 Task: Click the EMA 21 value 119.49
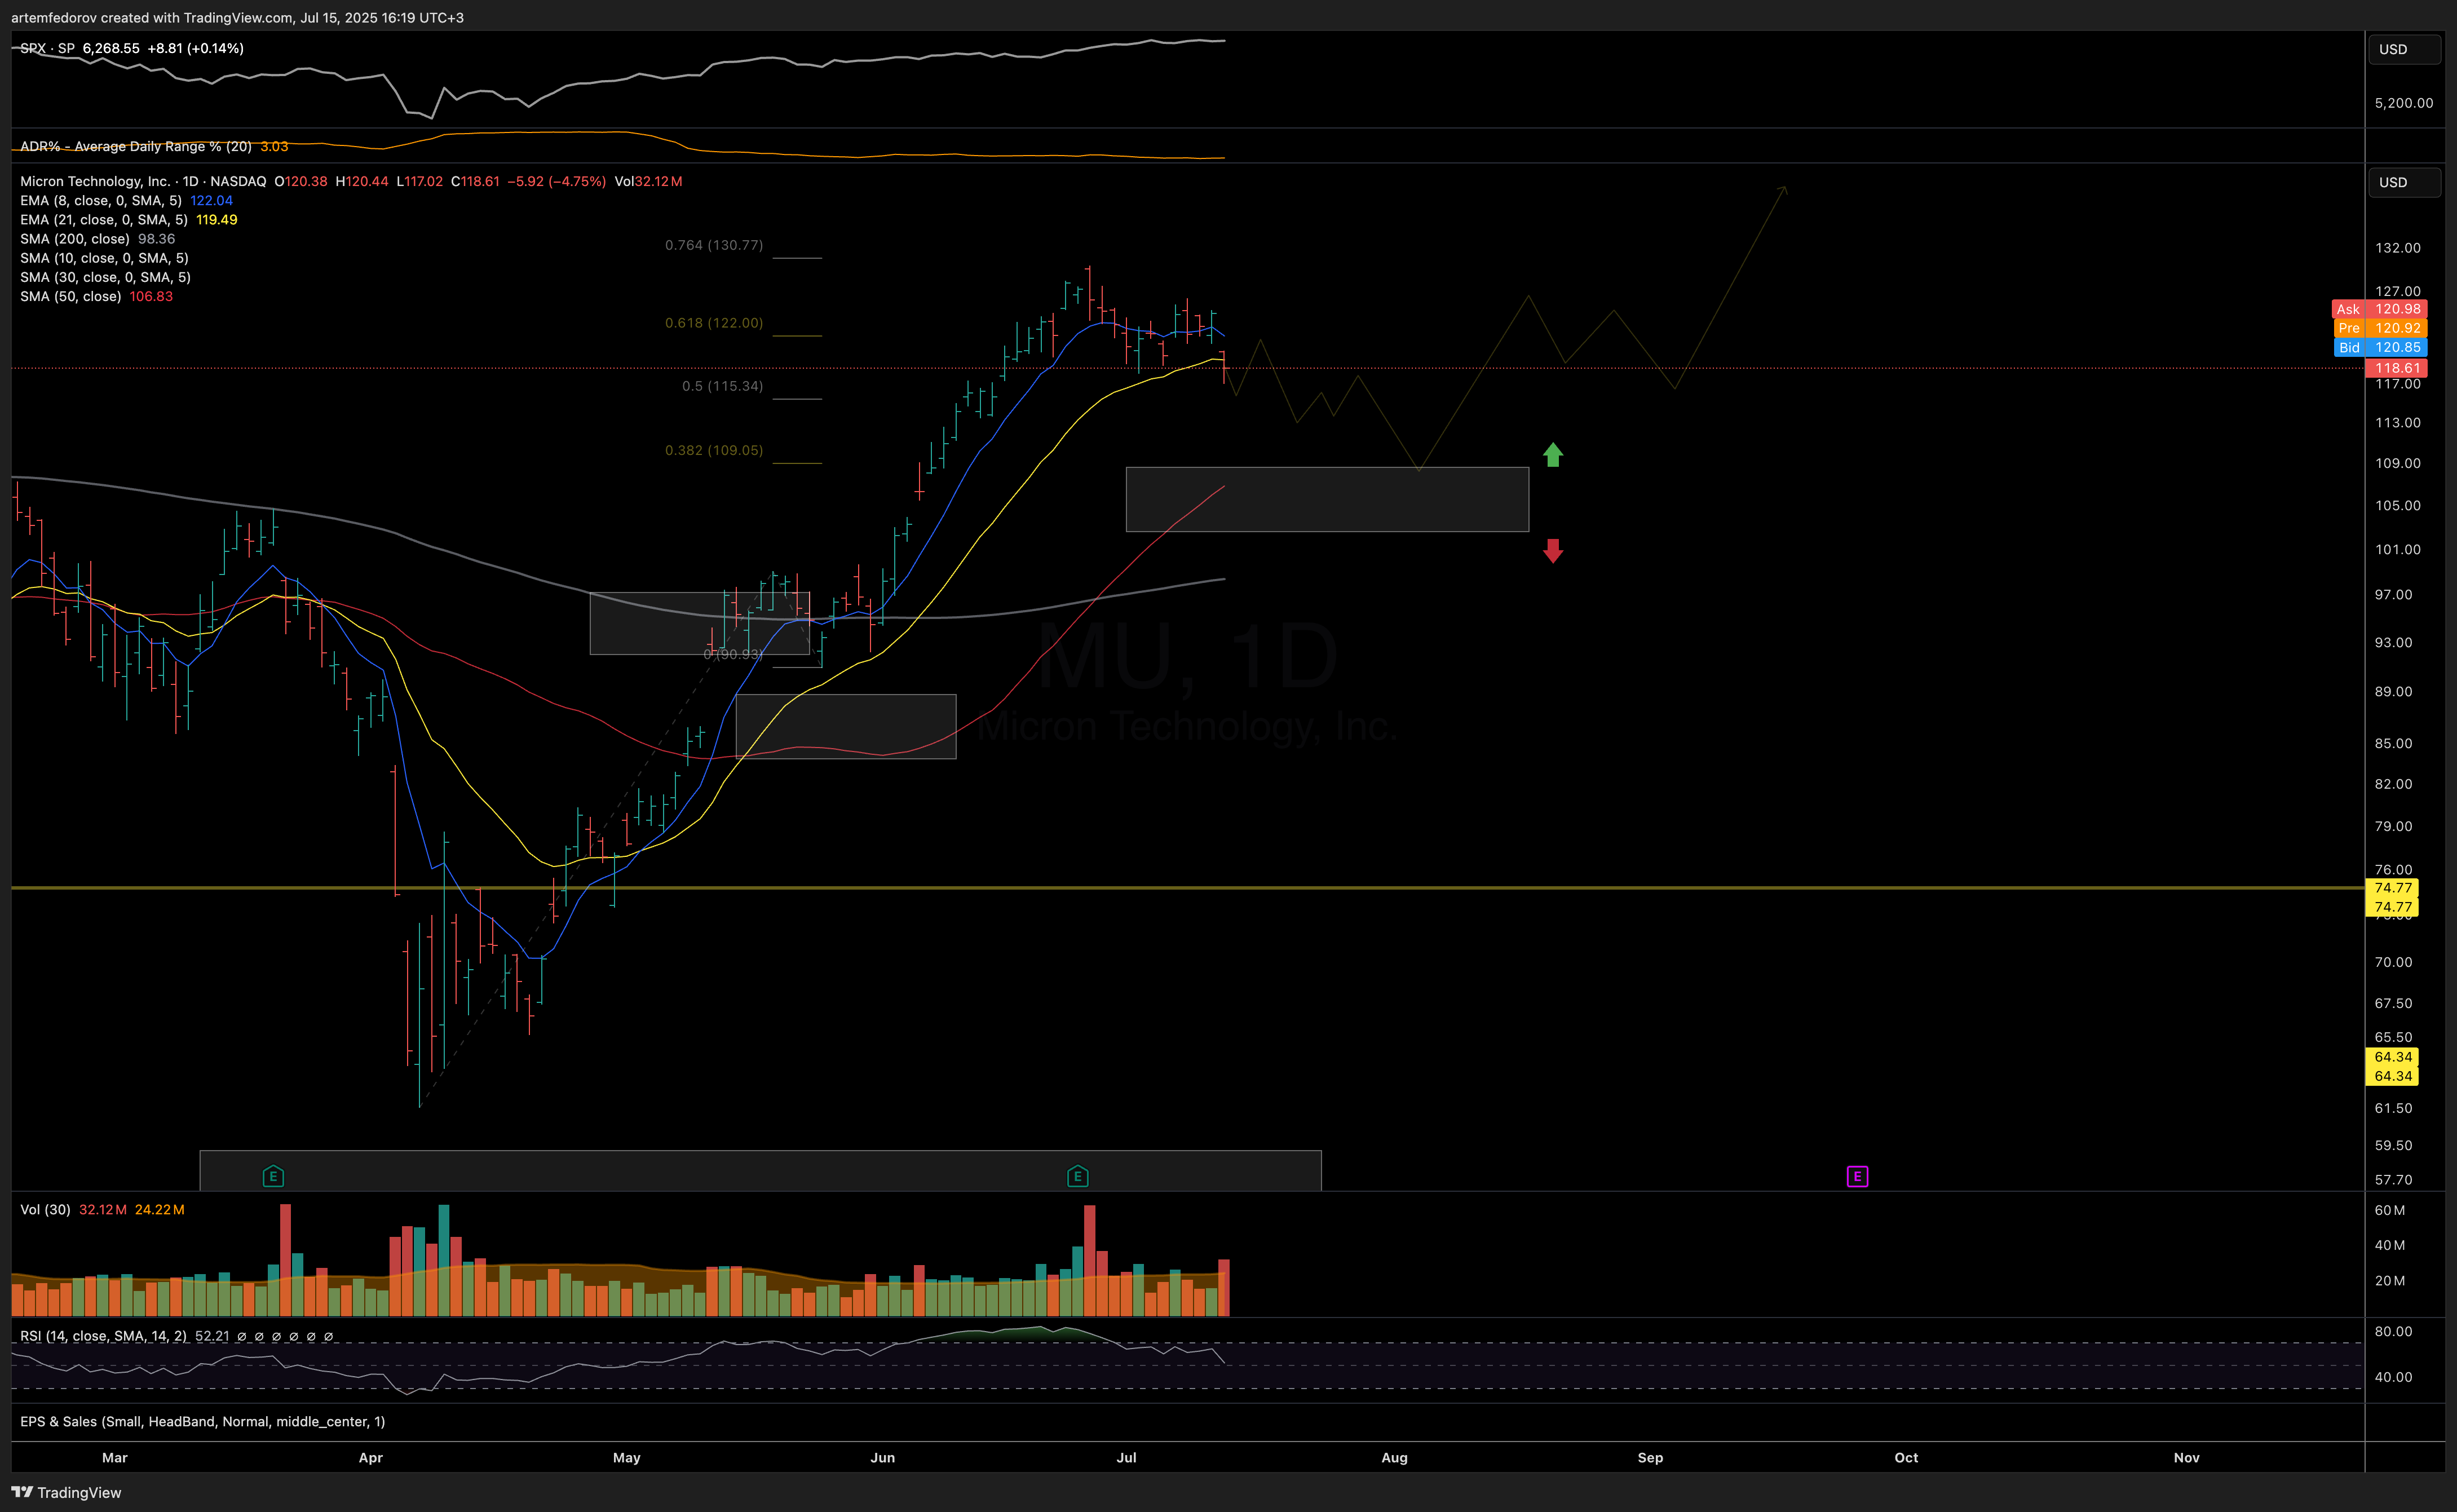[x=217, y=219]
